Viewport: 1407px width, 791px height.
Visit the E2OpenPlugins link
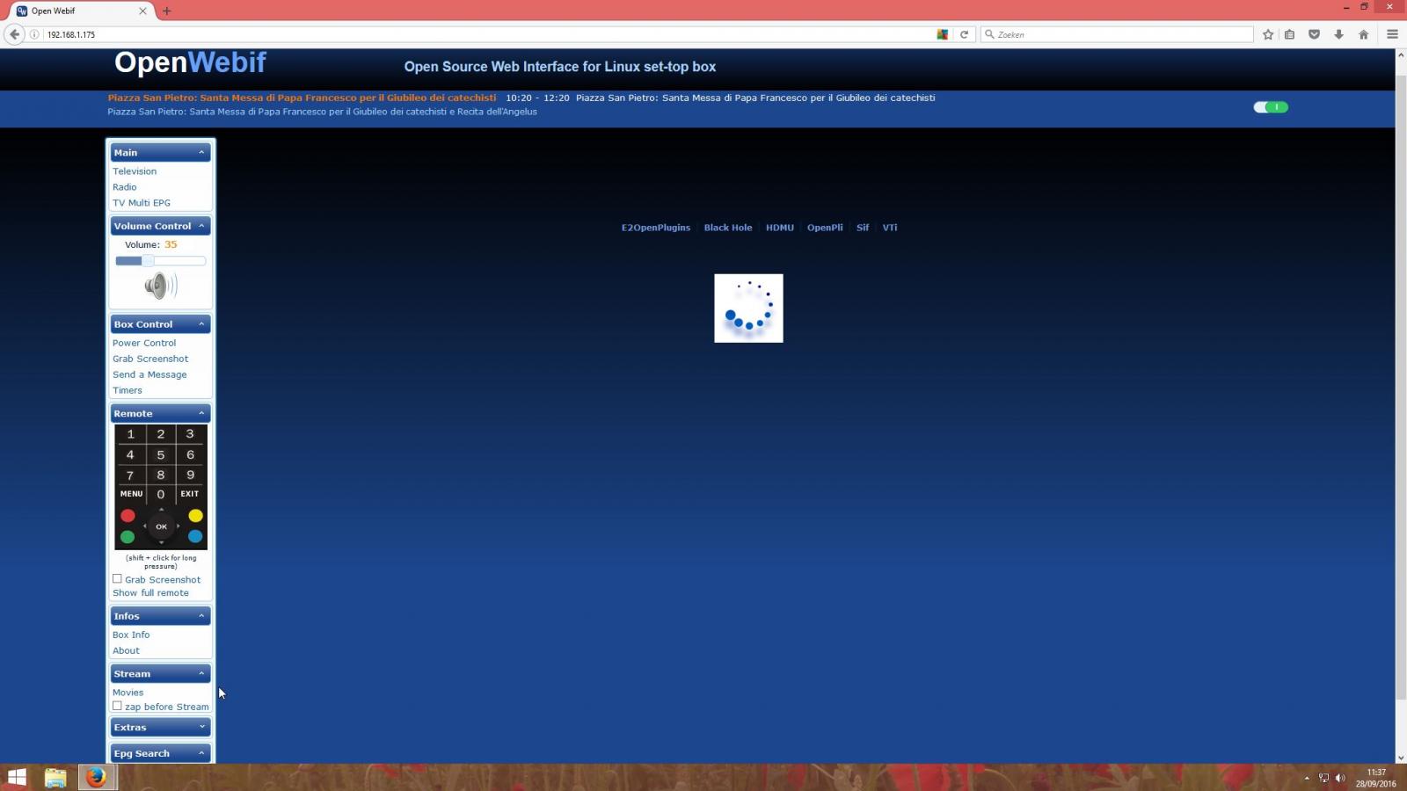click(656, 228)
